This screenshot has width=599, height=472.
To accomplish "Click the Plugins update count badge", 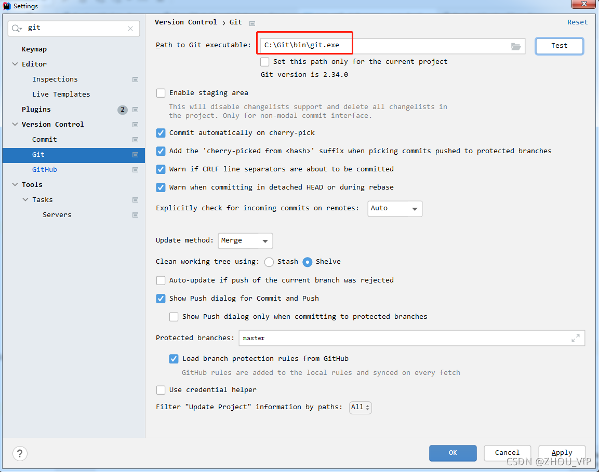I will [x=122, y=110].
